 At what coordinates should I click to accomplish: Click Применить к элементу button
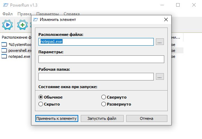[x=57, y=118]
